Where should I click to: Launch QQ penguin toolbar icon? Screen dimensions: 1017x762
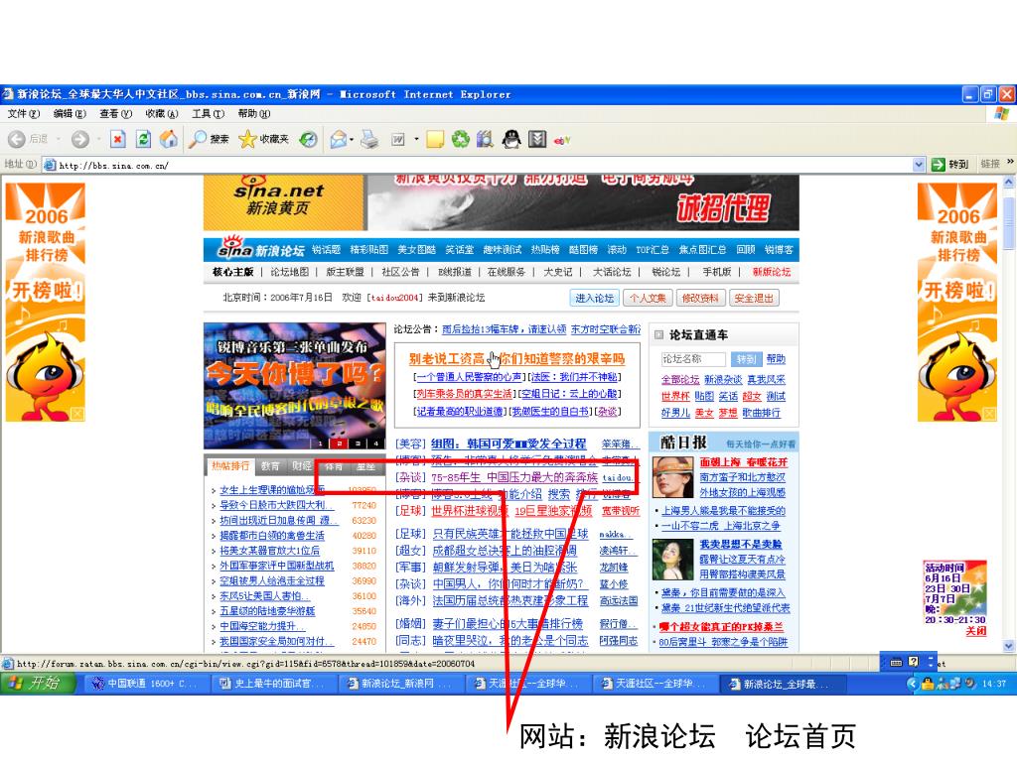click(x=511, y=139)
